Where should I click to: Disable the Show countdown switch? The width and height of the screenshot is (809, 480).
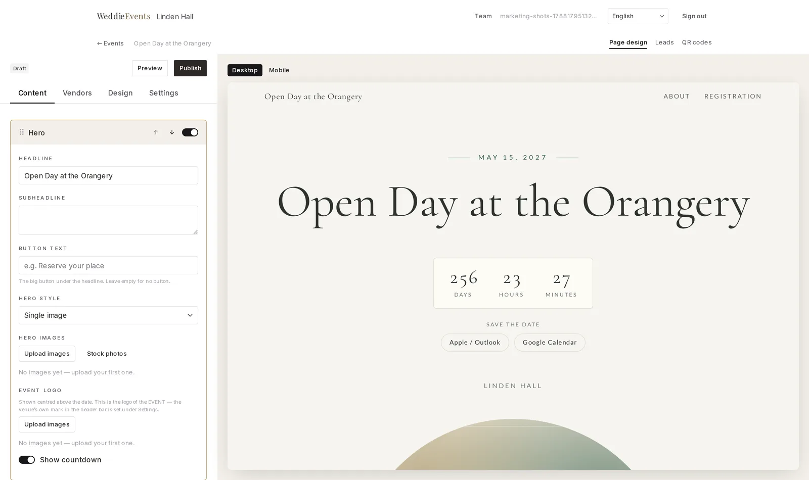tap(27, 460)
